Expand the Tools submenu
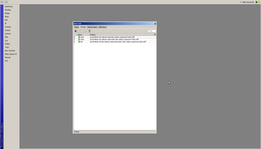 pos(11,47)
